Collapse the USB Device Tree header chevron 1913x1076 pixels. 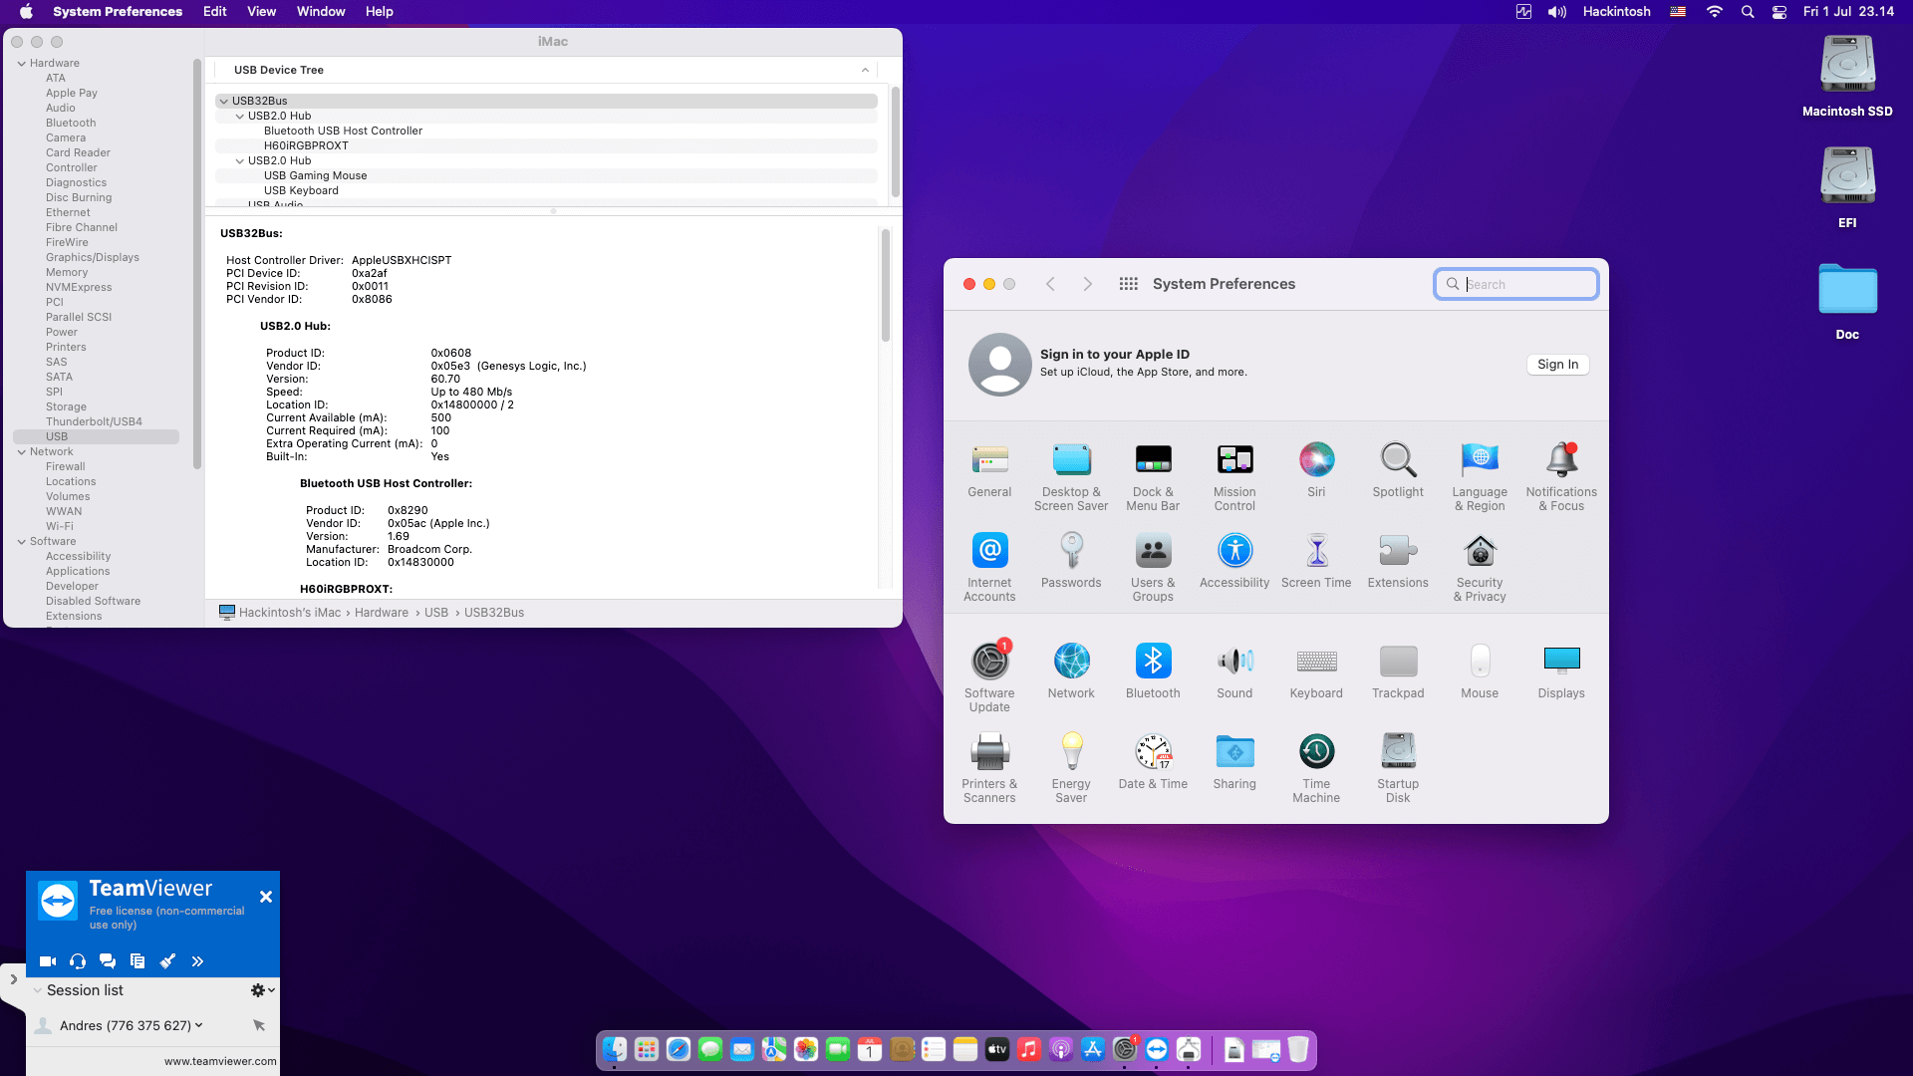[x=865, y=70]
